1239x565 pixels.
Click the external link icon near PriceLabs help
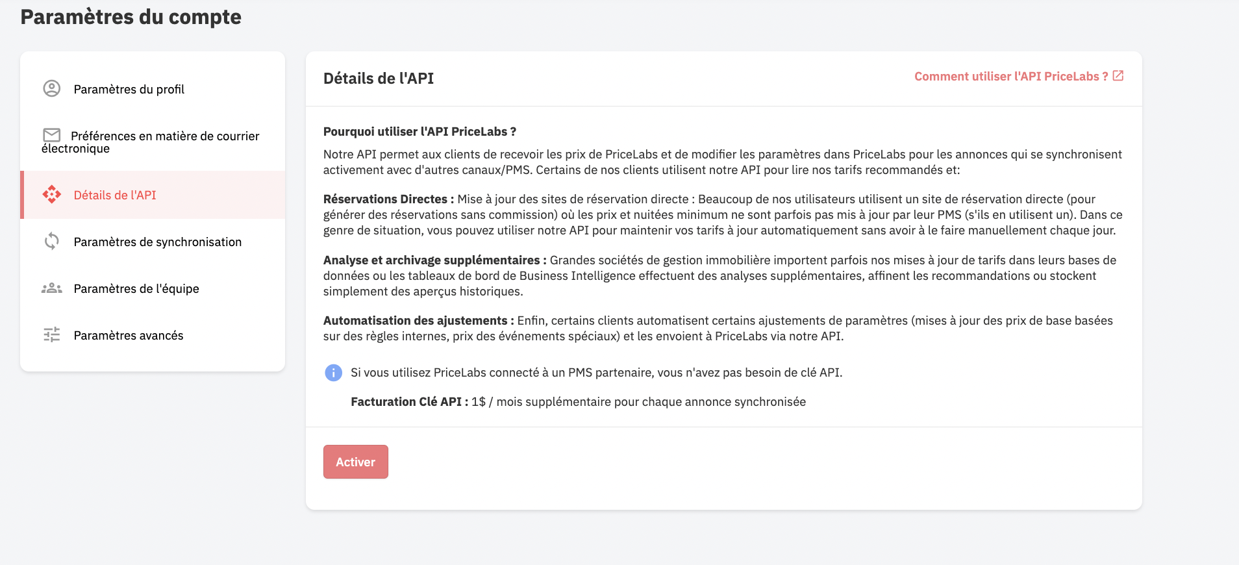click(x=1118, y=76)
